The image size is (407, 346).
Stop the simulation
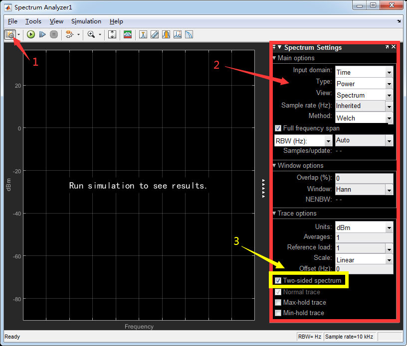coord(54,34)
